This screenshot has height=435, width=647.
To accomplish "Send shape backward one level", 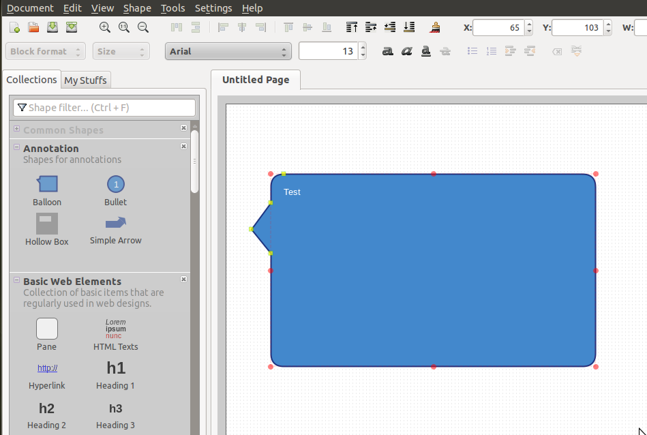I will click(x=389, y=27).
